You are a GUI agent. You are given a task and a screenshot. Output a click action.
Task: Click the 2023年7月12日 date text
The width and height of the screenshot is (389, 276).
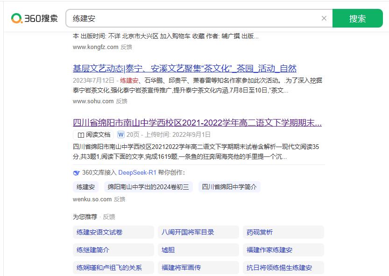click(93, 80)
